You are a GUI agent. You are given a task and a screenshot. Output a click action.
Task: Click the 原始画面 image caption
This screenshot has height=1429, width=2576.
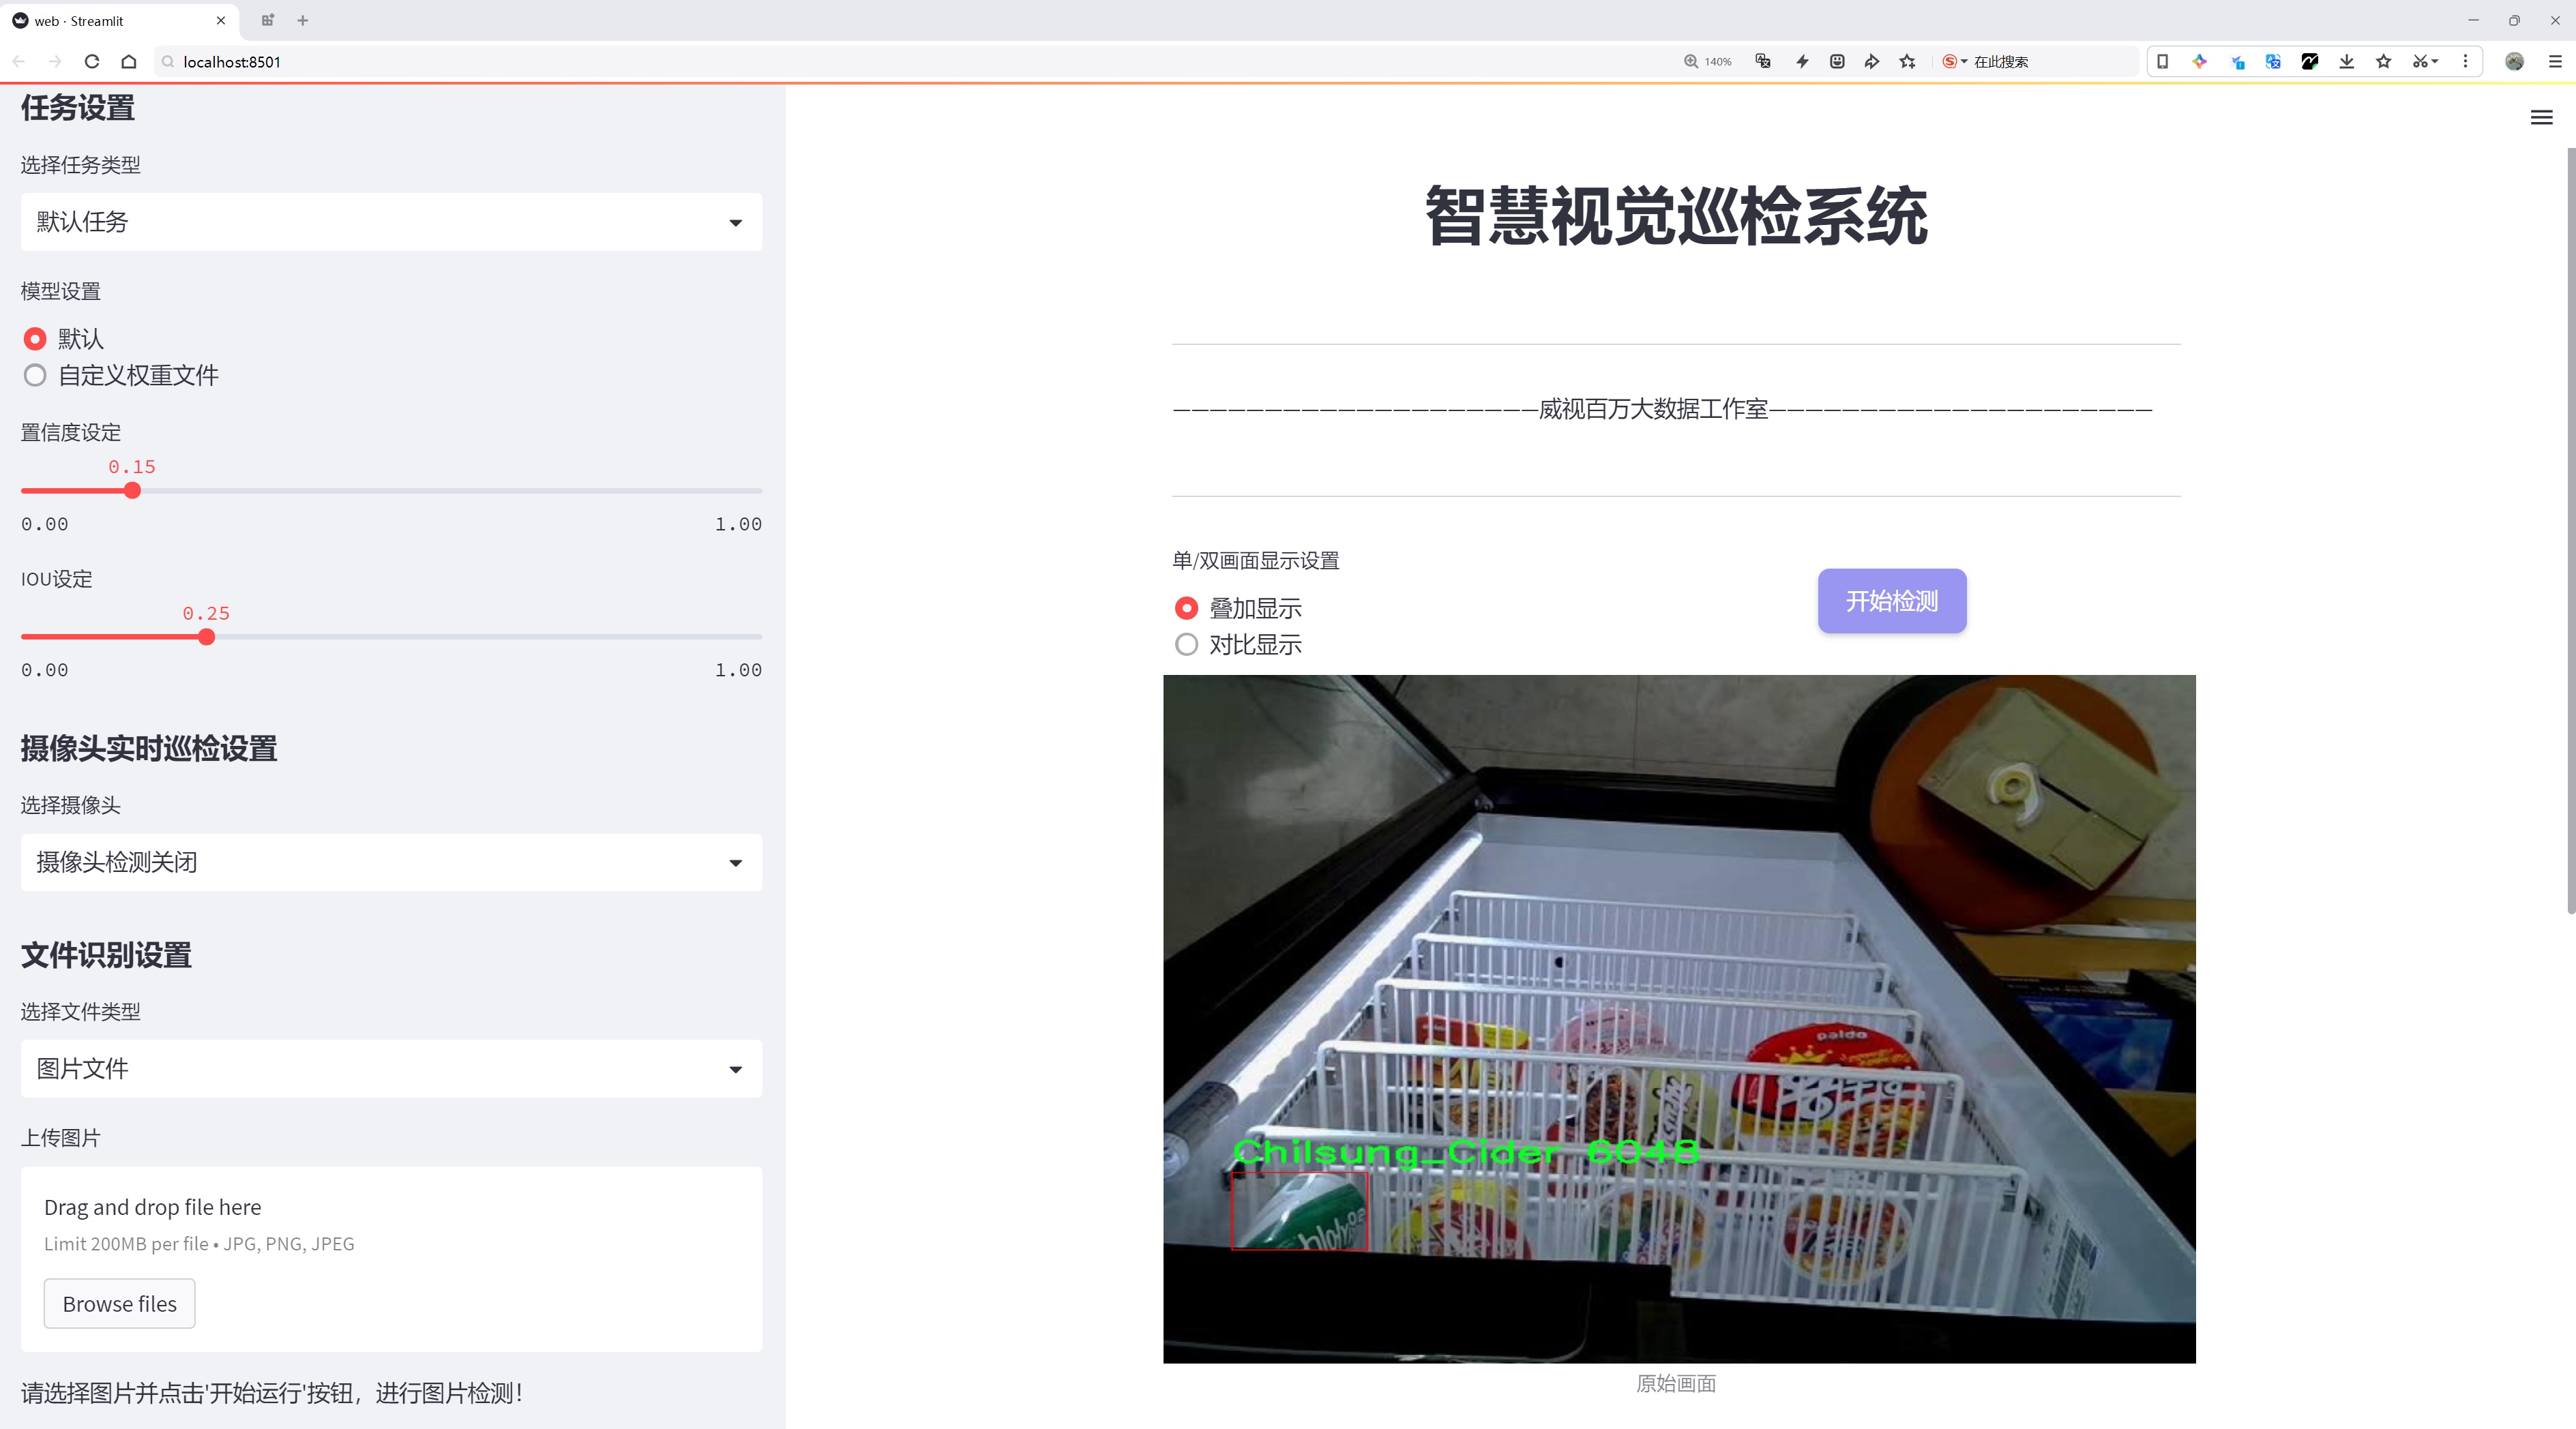click(x=1676, y=1383)
